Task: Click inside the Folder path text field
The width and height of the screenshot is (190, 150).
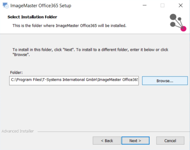Action: (74, 81)
